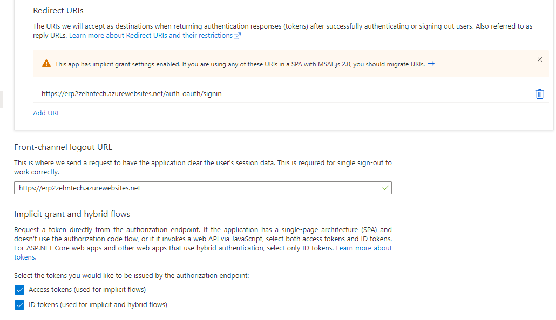
Task: Click the right-arrow icon to migrate URIs
Action: 431,63
